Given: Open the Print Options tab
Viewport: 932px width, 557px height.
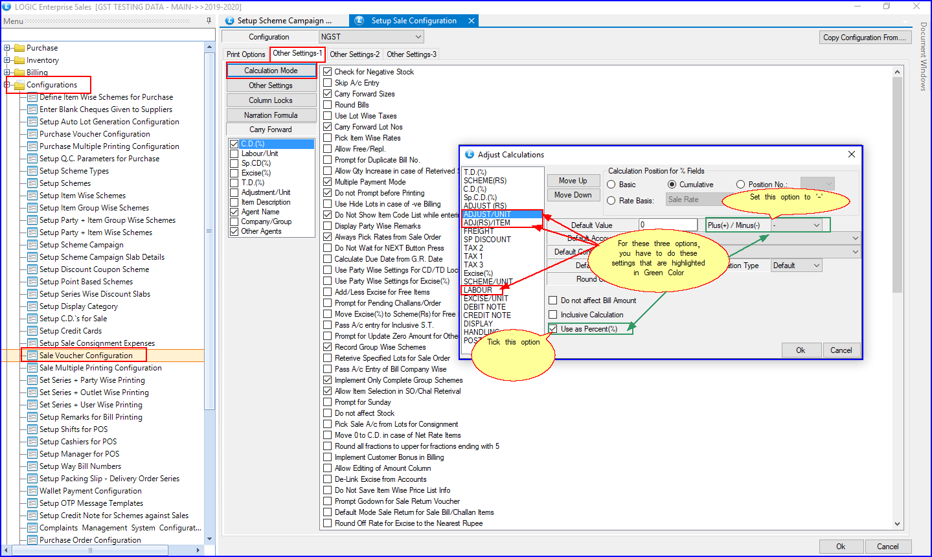Looking at the screenshot, I should (245, 54).
